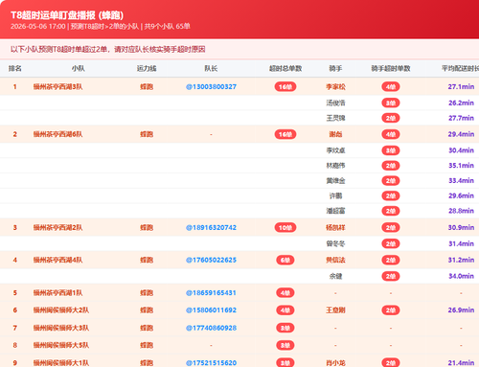Screen dimensions: 479x367
Task: Click the average duration 29.6min
Action: tap(461, 195)
